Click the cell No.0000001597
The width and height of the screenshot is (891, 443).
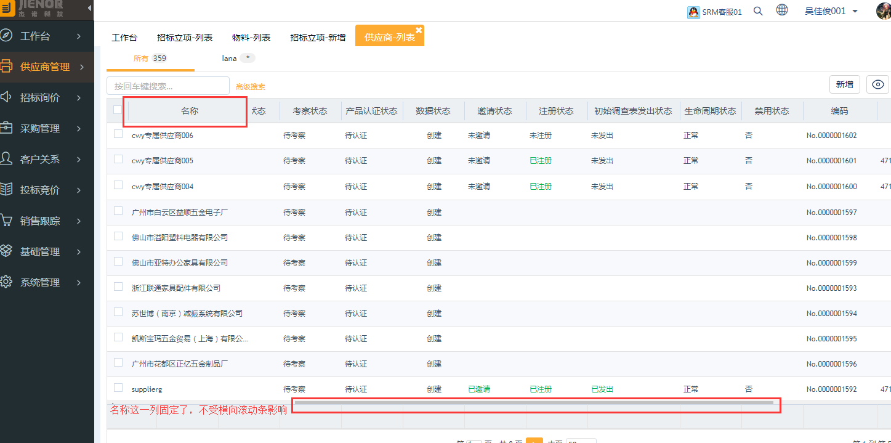[832, 212]
